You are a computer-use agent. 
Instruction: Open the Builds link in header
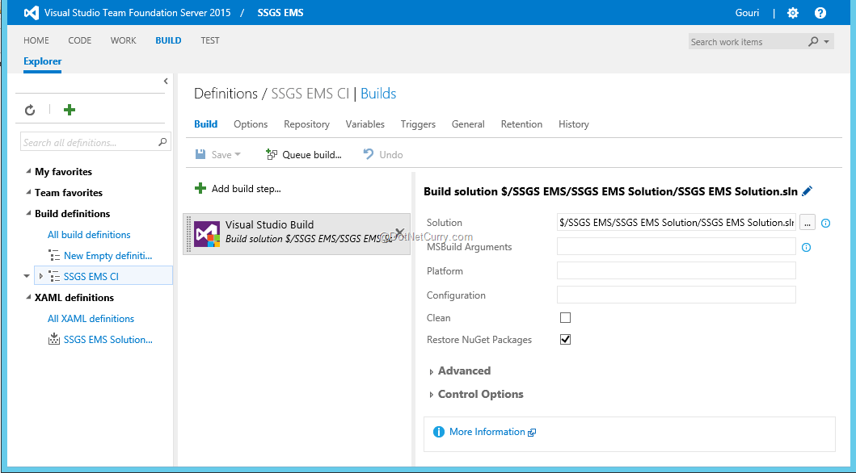378,94
